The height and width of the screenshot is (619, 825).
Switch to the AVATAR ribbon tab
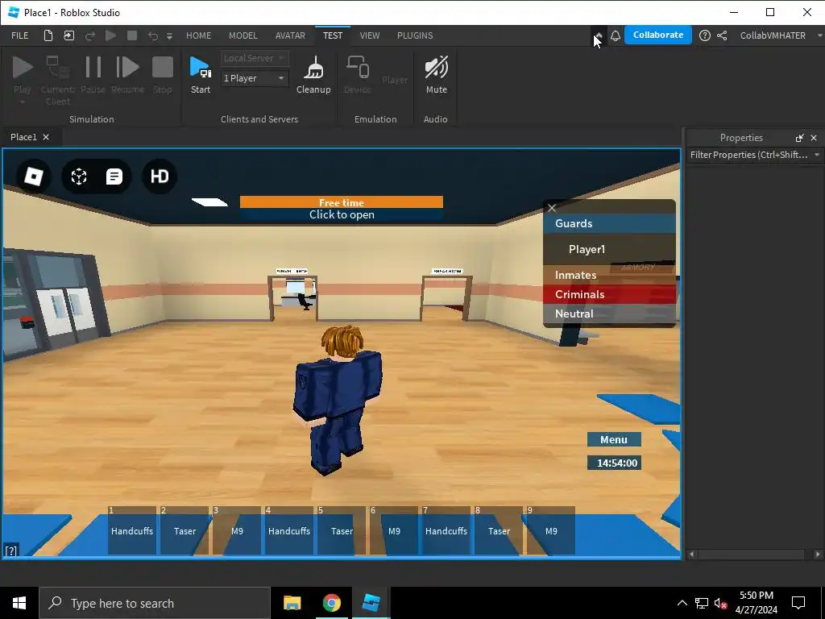tap(290, 35)
